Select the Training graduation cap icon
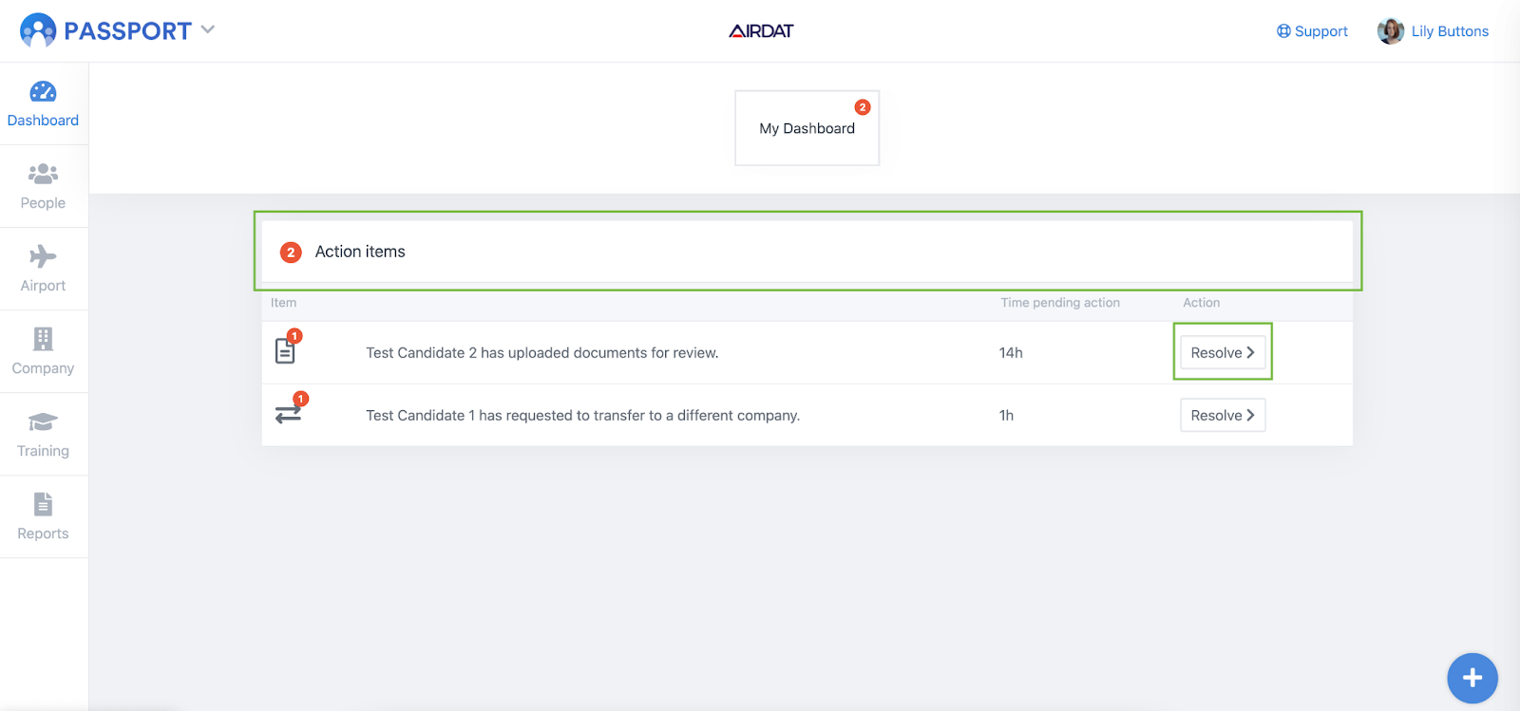The height and width of the screenshot is (711, 1520). pyautogui.click(x=43, y=421)
